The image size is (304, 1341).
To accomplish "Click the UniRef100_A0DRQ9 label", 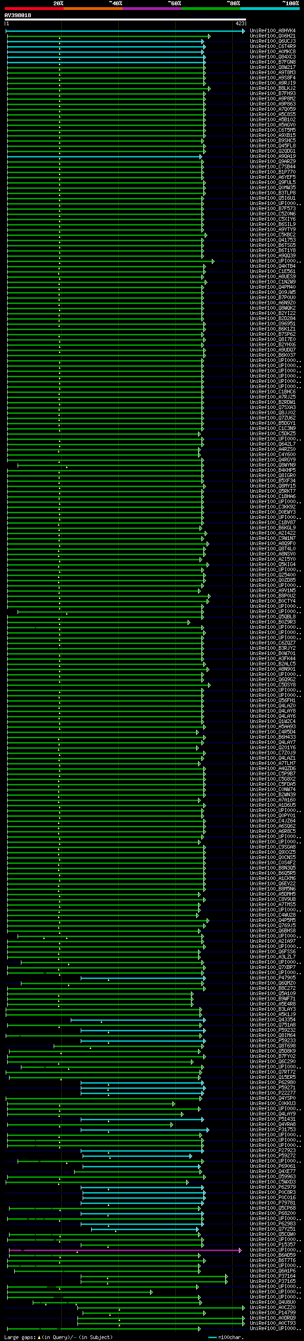I will coord(273,1318).
